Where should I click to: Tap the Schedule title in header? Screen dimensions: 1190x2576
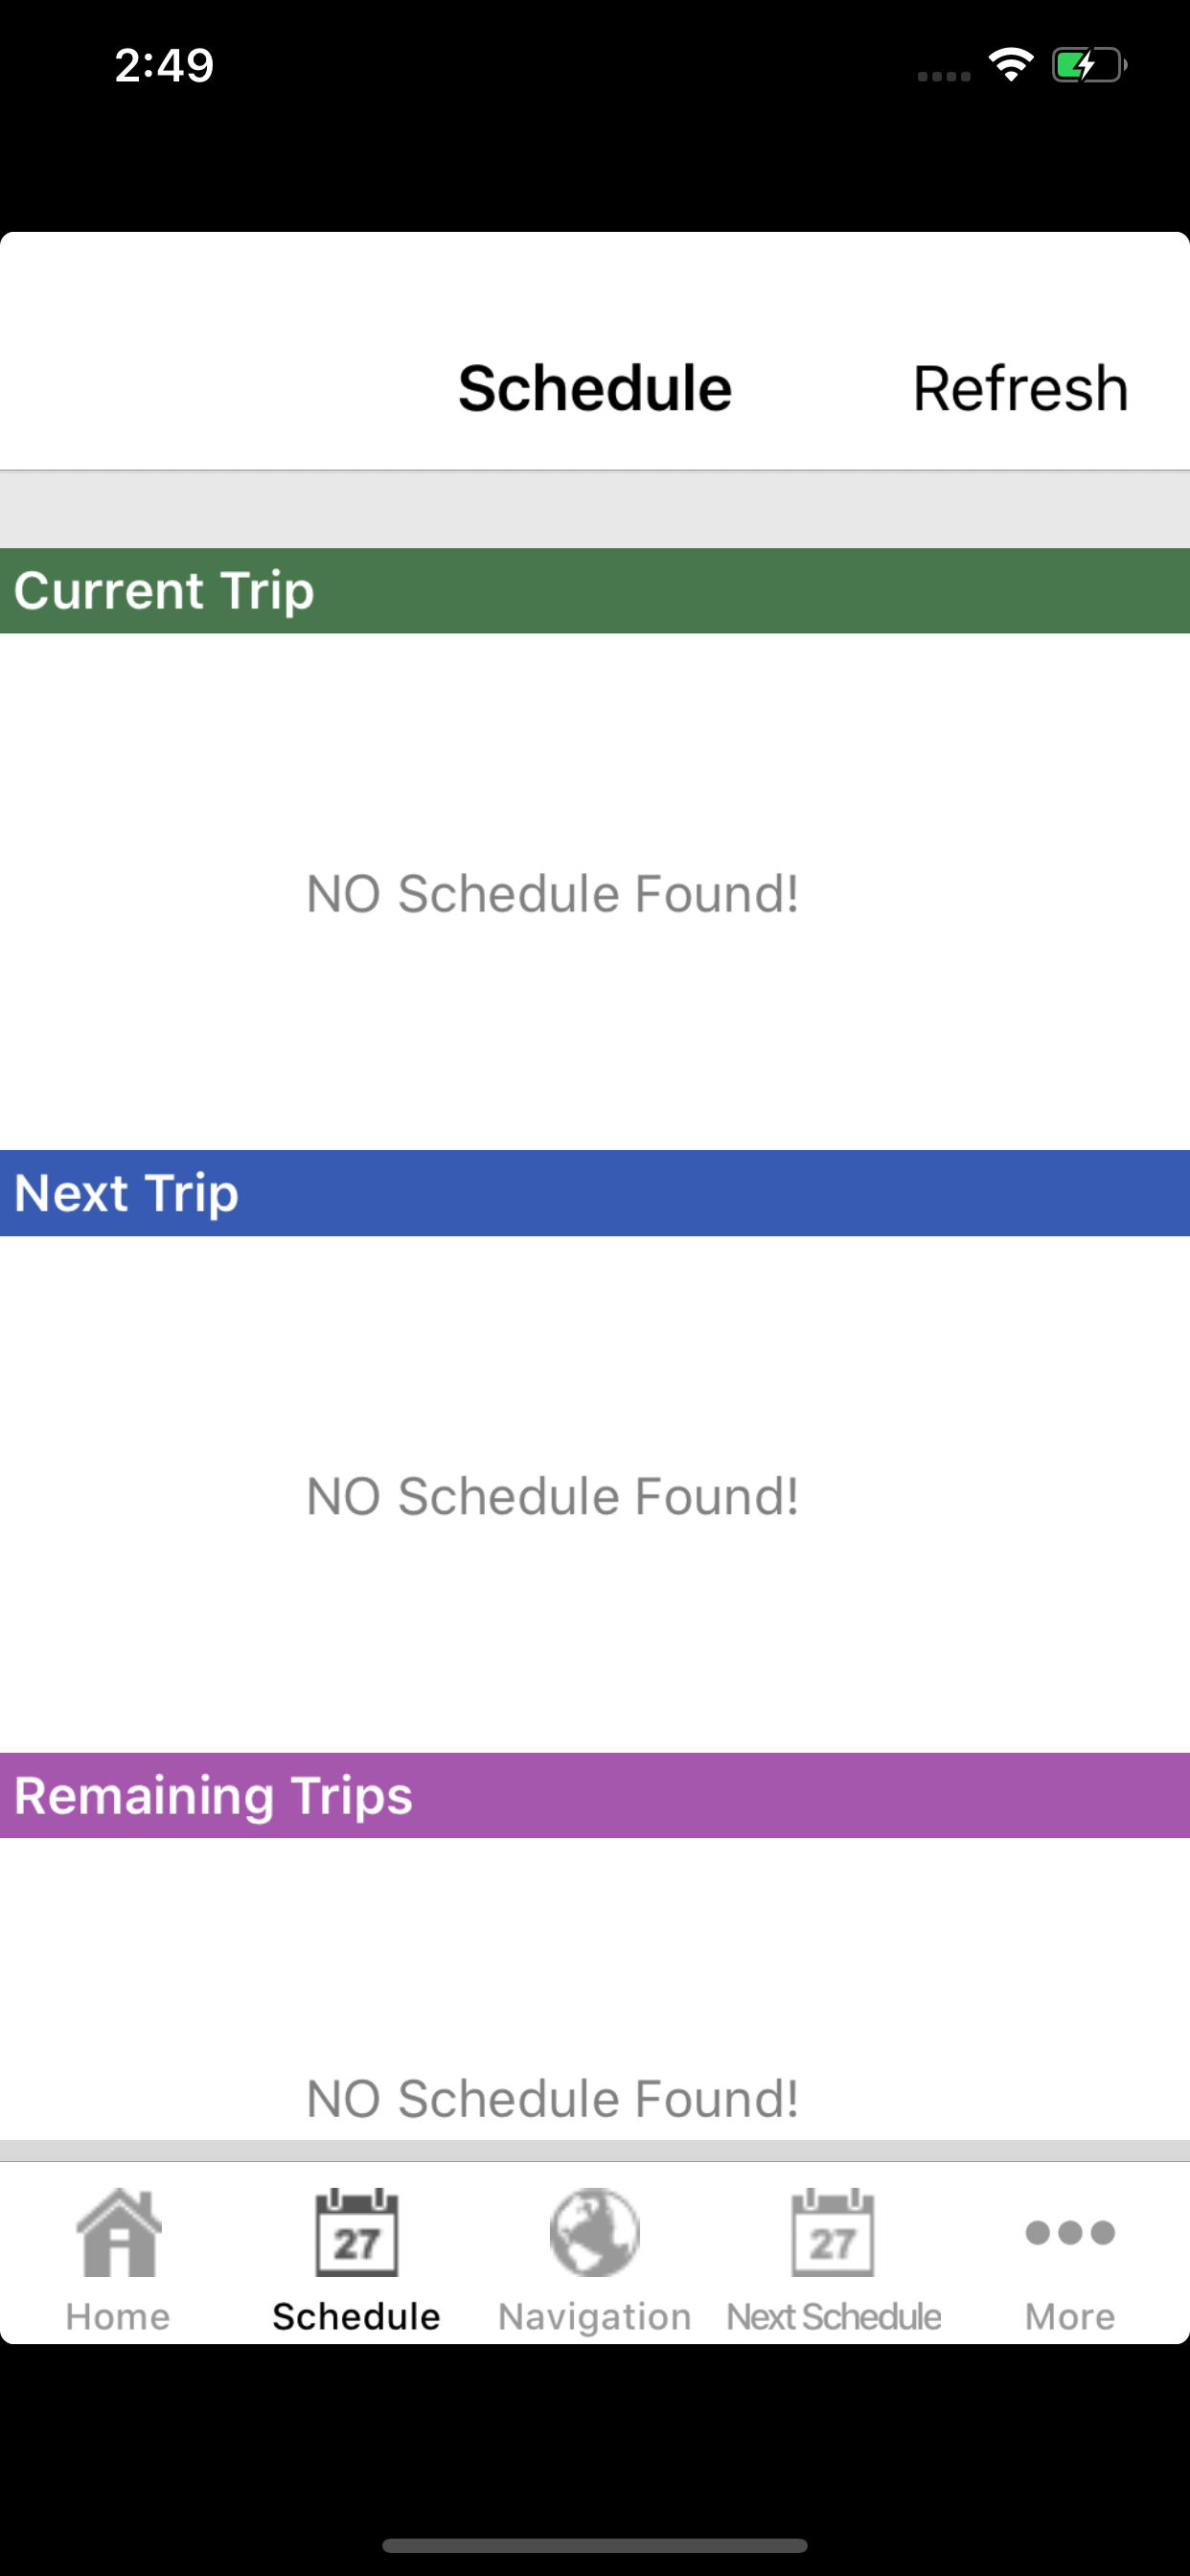(x=595, y=388)
